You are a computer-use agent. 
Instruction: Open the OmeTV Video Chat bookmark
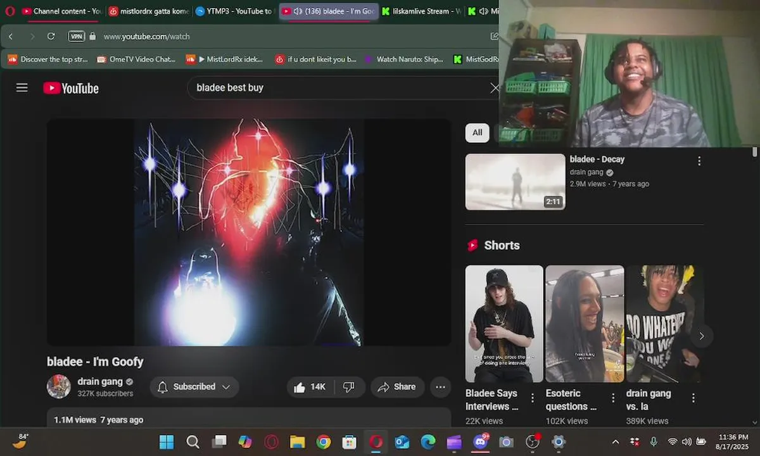[x=136, y=60]
